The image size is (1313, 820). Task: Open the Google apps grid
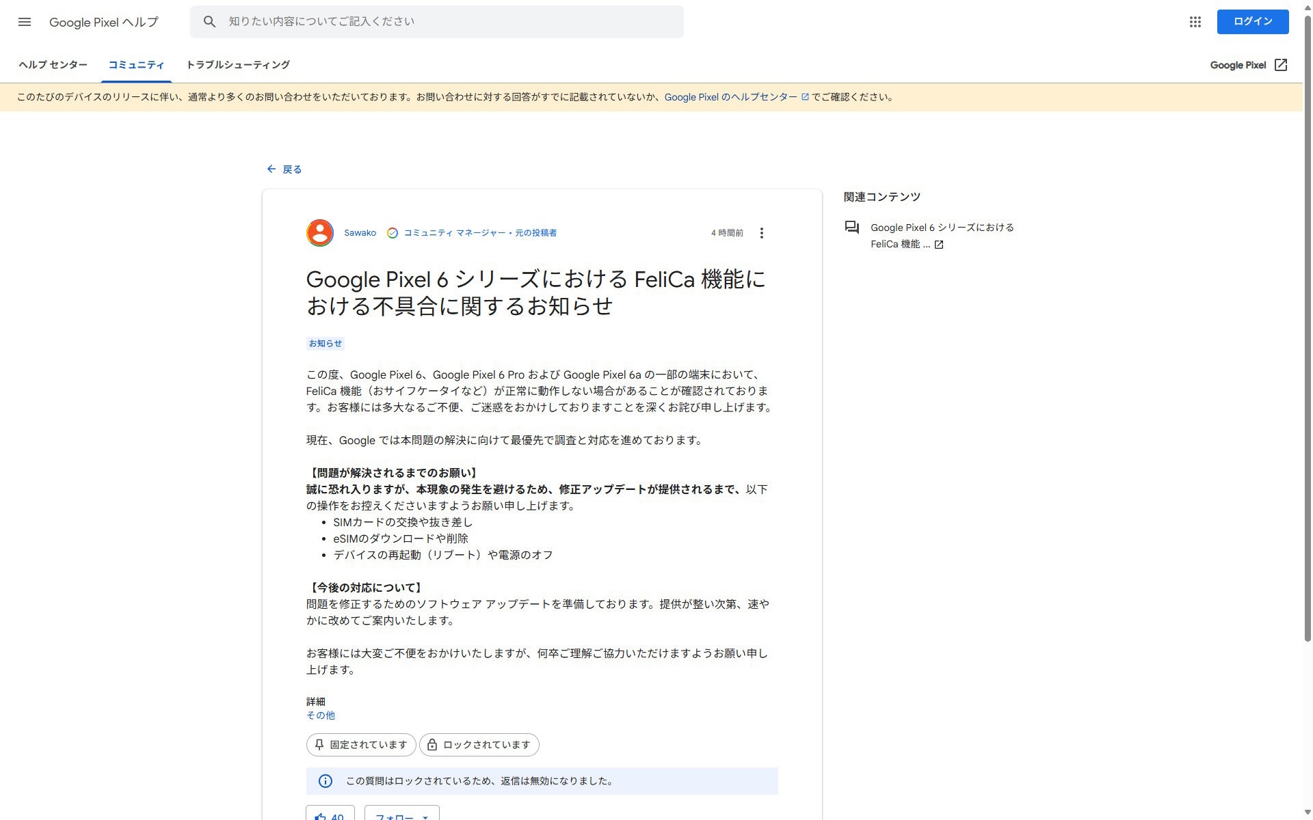pos(1195,22)
